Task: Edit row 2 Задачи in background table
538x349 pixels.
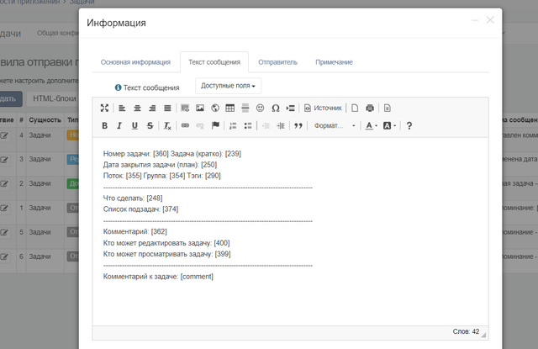Action: coord(4,184)
